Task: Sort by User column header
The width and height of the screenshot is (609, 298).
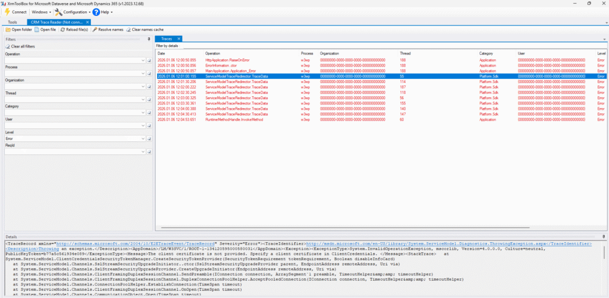Action: 556,53
